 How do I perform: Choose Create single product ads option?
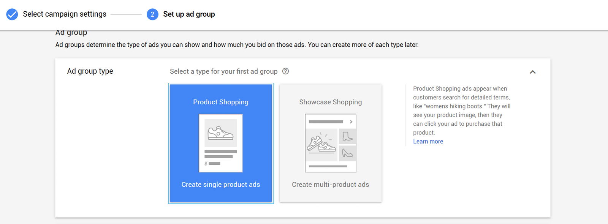point(221,185)
